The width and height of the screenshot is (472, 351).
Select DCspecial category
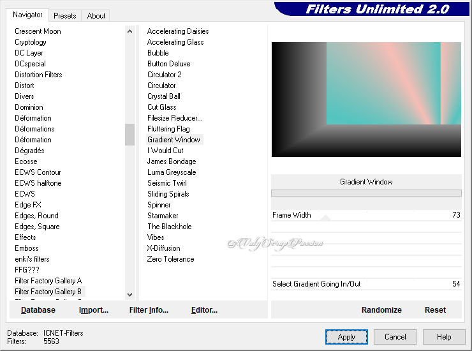[30, 64]
